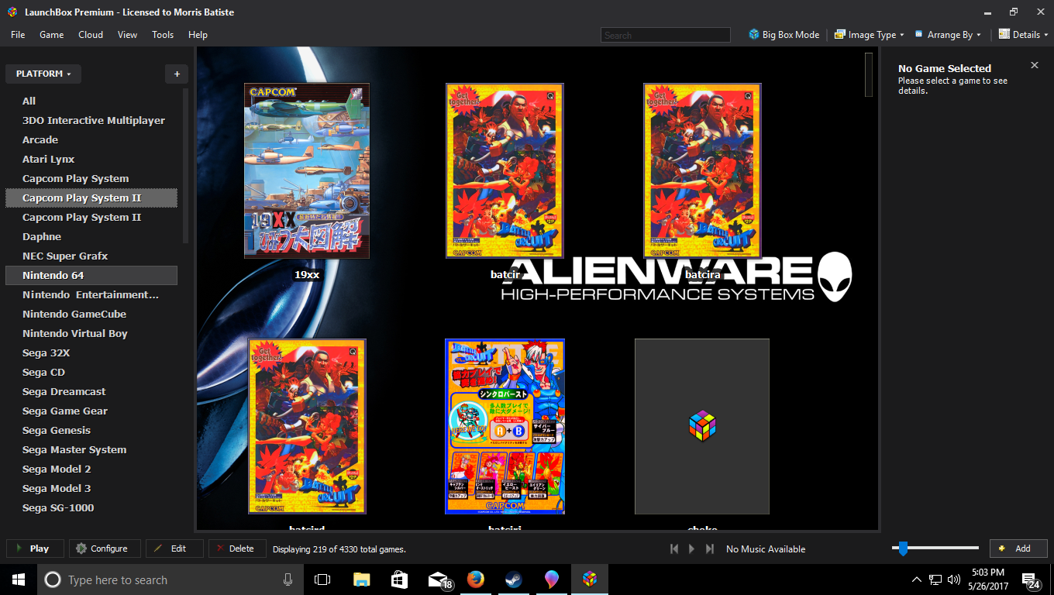The width and height of the screenshot is (1054, 595).
Task: Click the Cortana search box
Action: tap(170, 580)
